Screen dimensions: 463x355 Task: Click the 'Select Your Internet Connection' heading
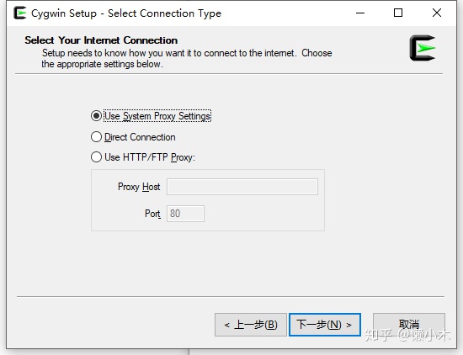click(101, 40)
